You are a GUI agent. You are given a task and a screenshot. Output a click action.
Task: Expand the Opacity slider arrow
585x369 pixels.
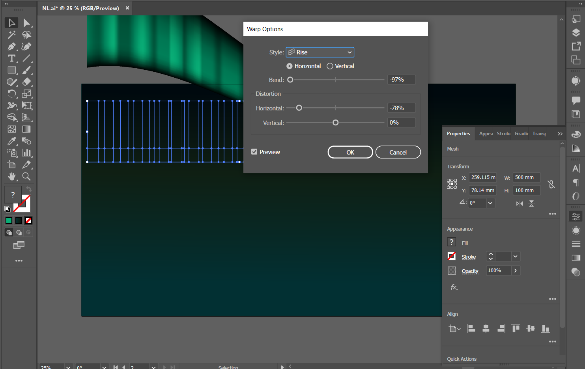pyautogui.click(x=515, y=270)
